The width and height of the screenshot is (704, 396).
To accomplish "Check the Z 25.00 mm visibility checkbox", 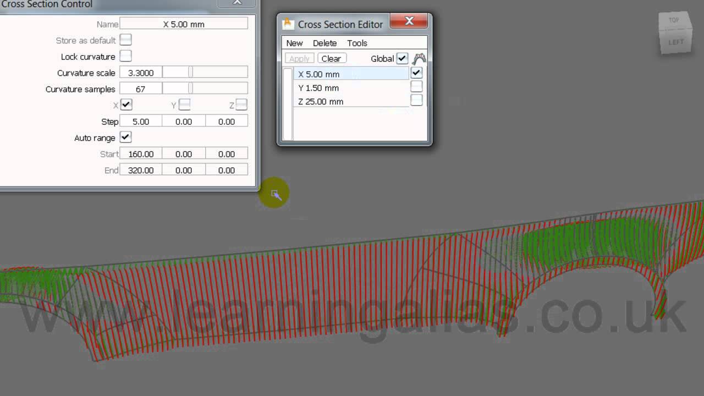I will (x=416, y=100).
